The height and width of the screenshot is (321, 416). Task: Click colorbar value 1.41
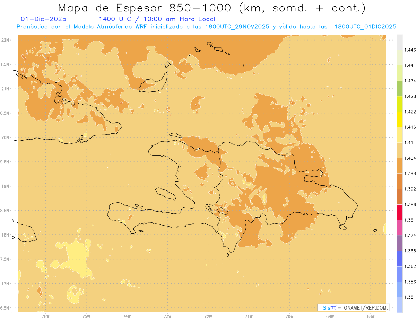pyautogui.click(x=409, y=143)
